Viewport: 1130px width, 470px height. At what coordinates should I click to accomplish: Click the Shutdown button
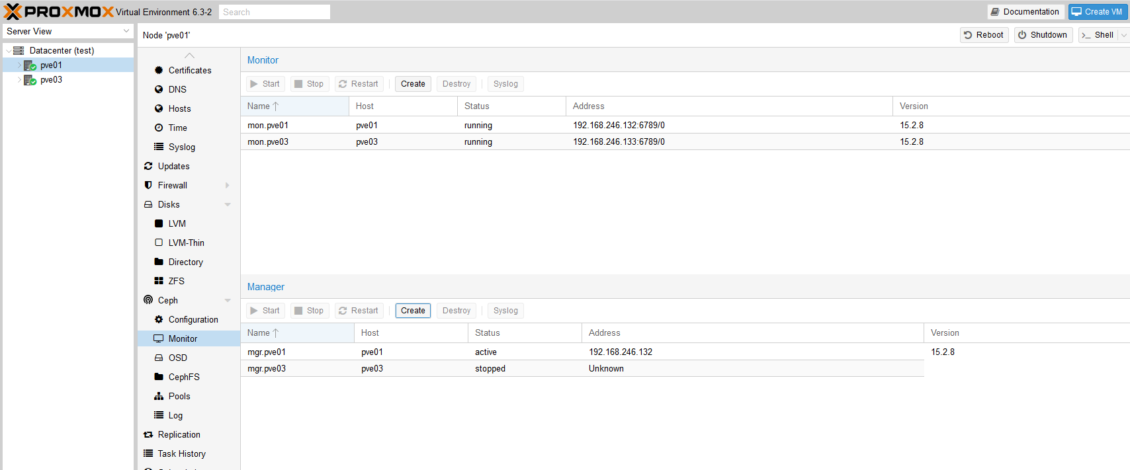tap(1043, 35)
